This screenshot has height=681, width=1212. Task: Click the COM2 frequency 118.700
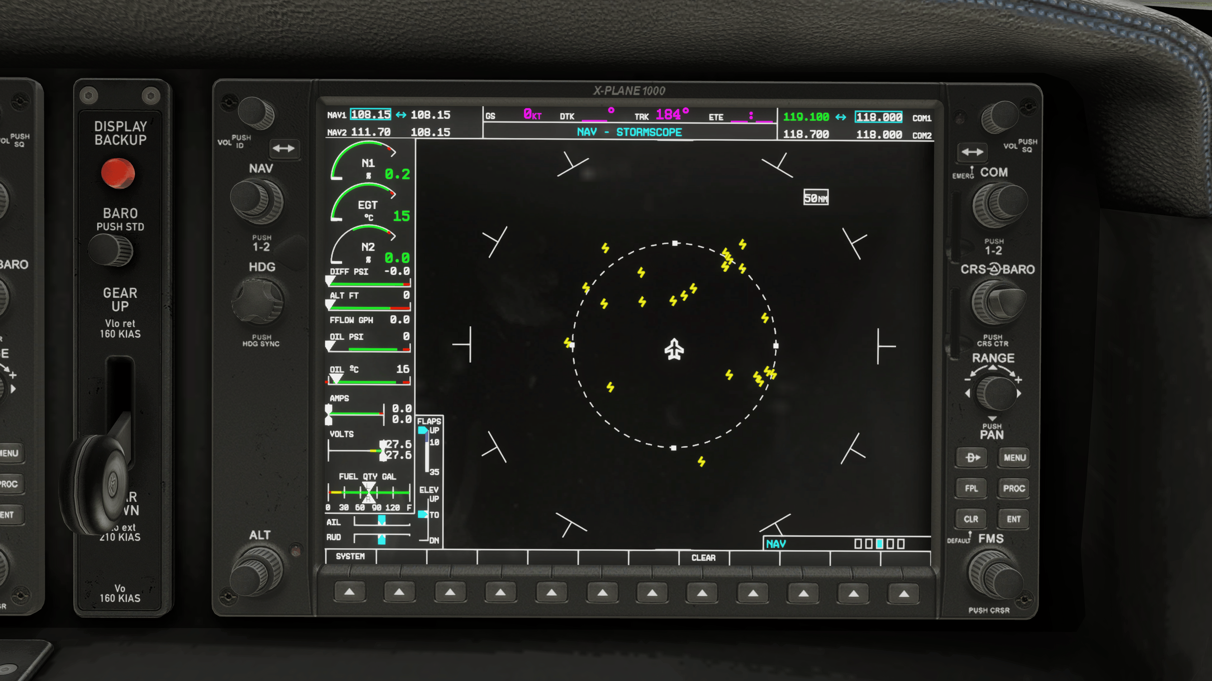tap(805, 134)
